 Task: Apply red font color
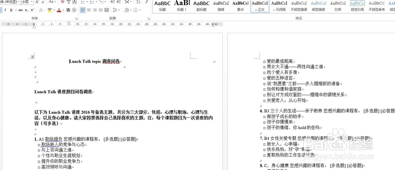click(59, 10)
